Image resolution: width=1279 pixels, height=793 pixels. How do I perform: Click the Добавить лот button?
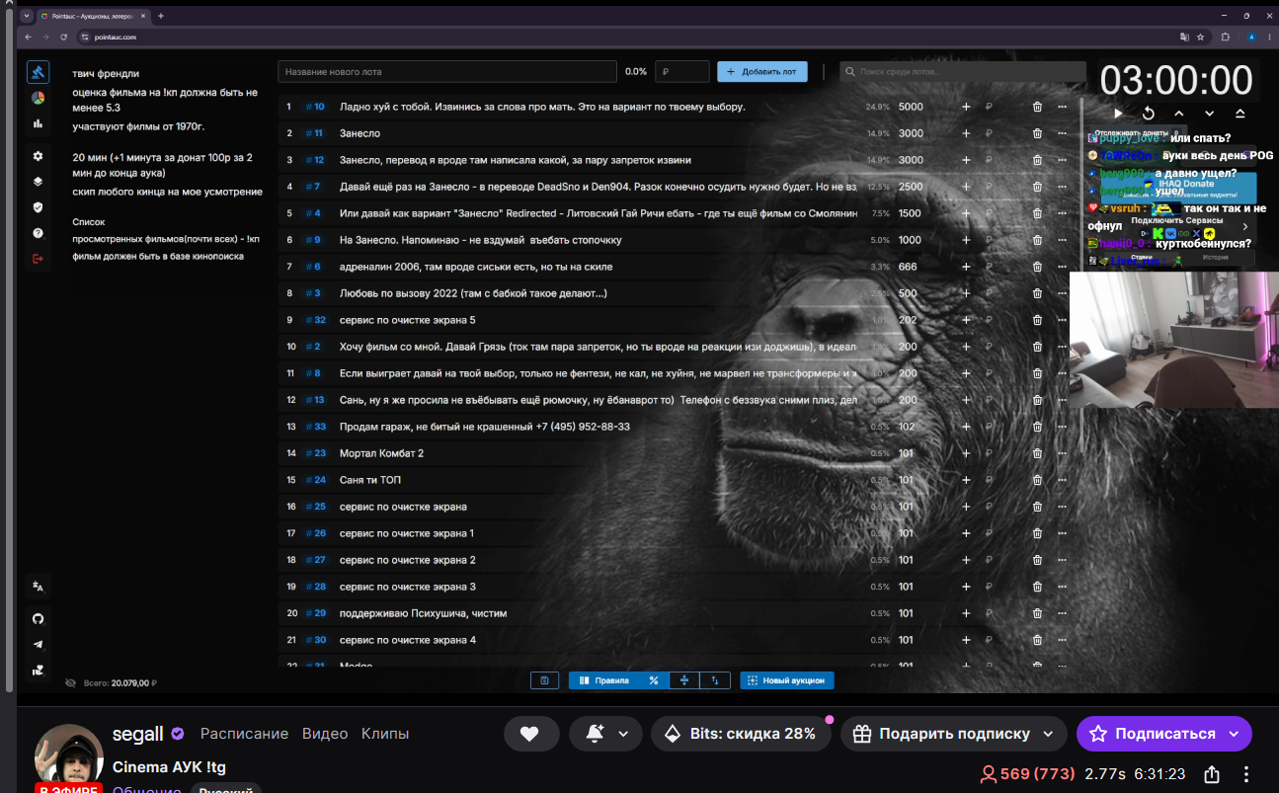[762, 72]
